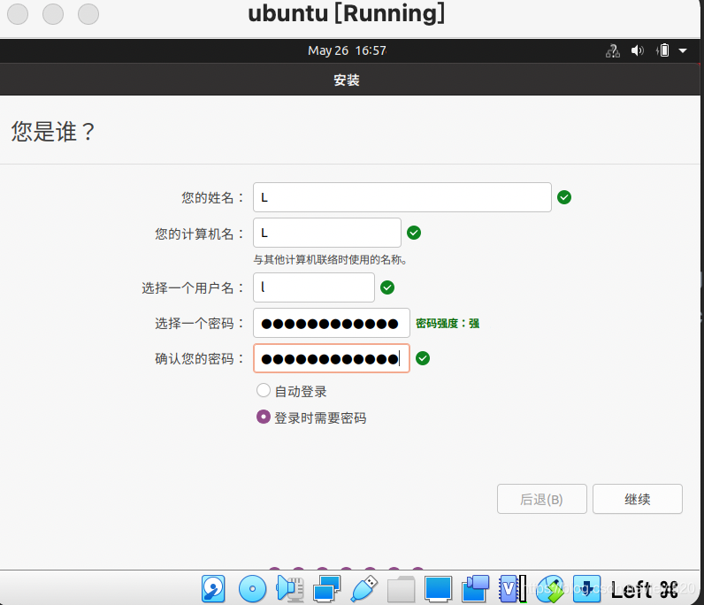Focus the 您的姓名 input field
Viewport: 704px width, 605px height.
point(402,197)
